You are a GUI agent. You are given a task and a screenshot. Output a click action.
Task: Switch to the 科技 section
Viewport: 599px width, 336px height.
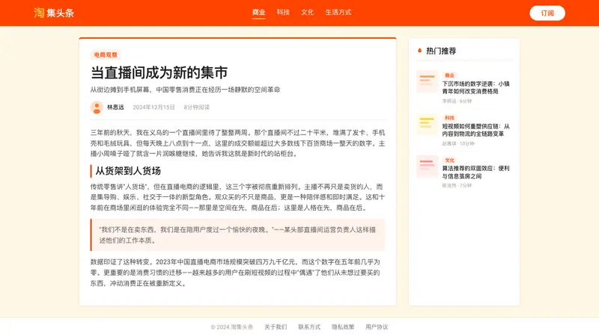[283, 12]
